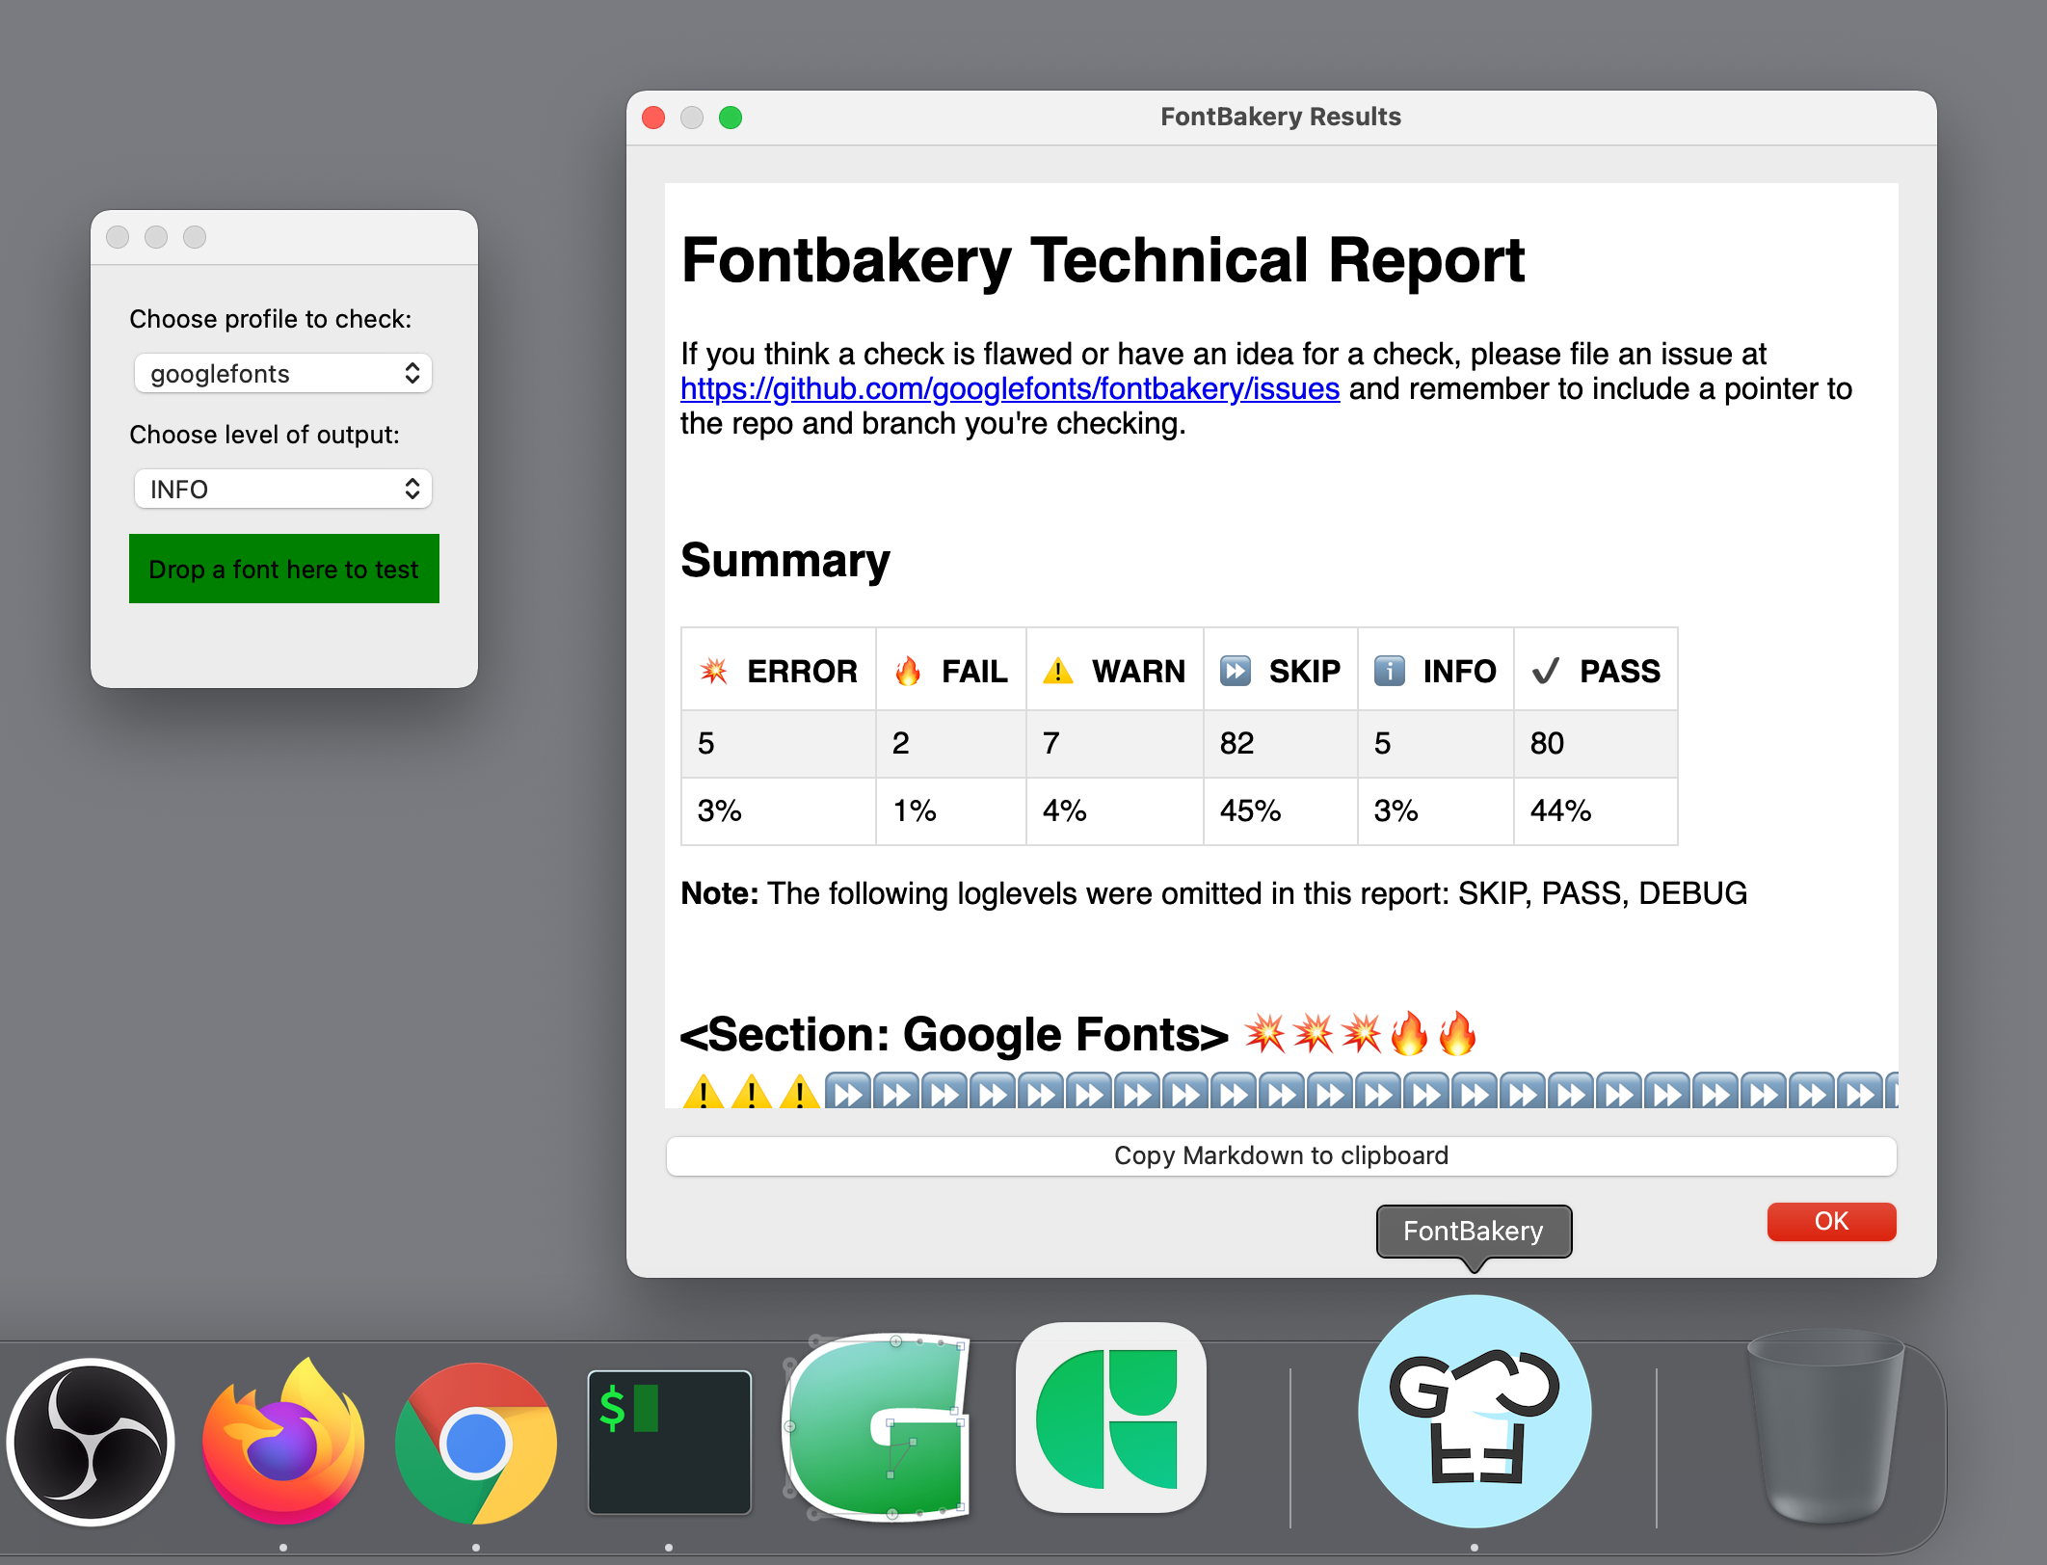Click Copy Markdown to clipboard
Image resolution: width=2047 pixels, height=1565 pixels.
[1280, 1155]
